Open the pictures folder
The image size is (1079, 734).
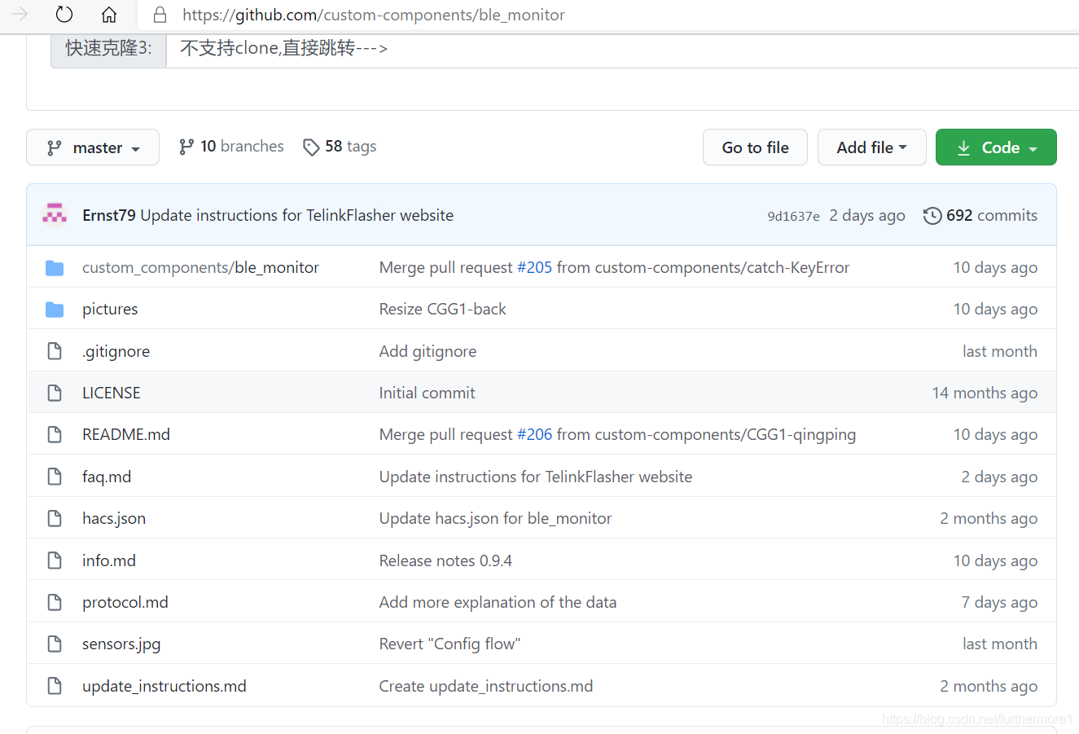click(110, 309)
